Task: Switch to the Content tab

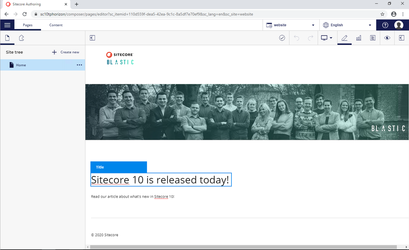Action: click(x=56, y=25)
